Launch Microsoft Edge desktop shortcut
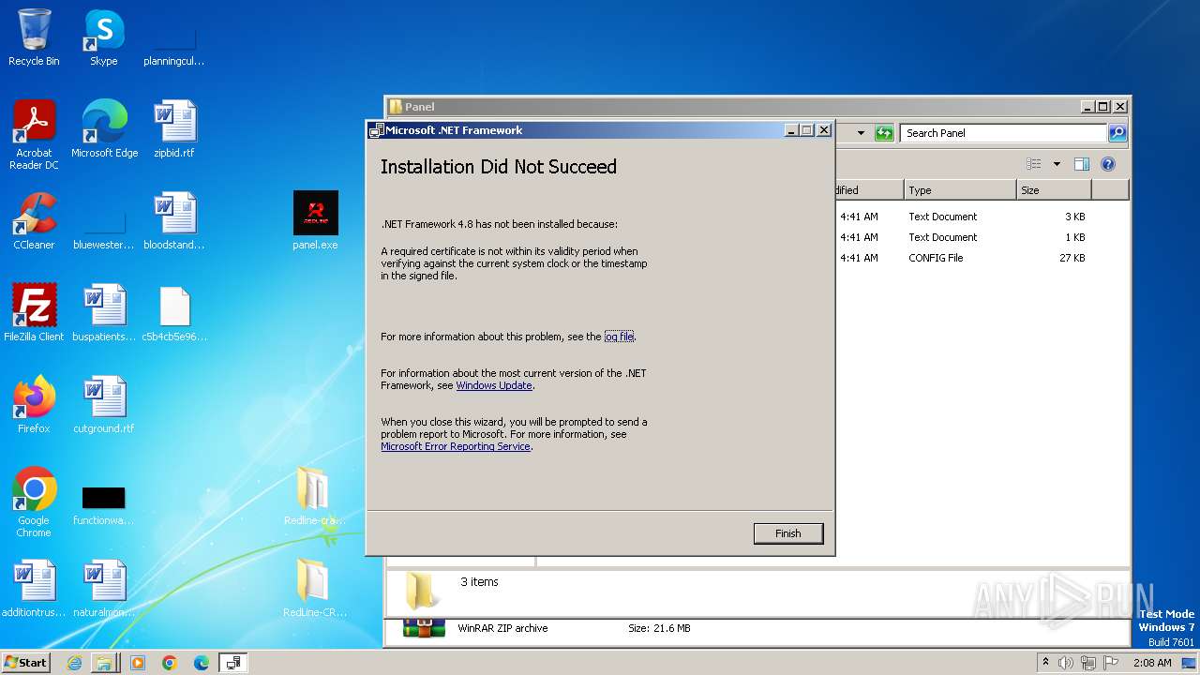Image resolution: width=1200 pixels, height=675 pixels. 104,128
